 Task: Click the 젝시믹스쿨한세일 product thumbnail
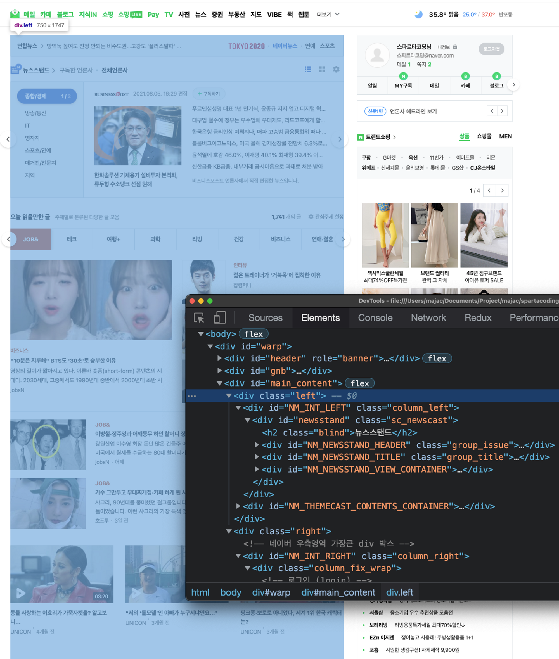(385, 235)
